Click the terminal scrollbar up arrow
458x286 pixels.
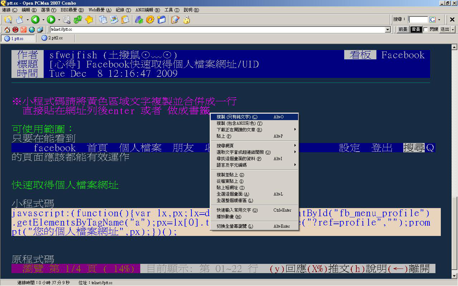pos(454,47)
